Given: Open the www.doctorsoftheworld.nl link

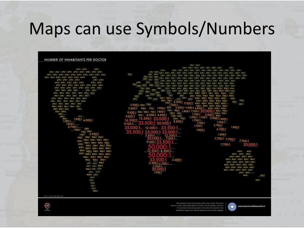Looking at the screenshot, I should [251, 206].
